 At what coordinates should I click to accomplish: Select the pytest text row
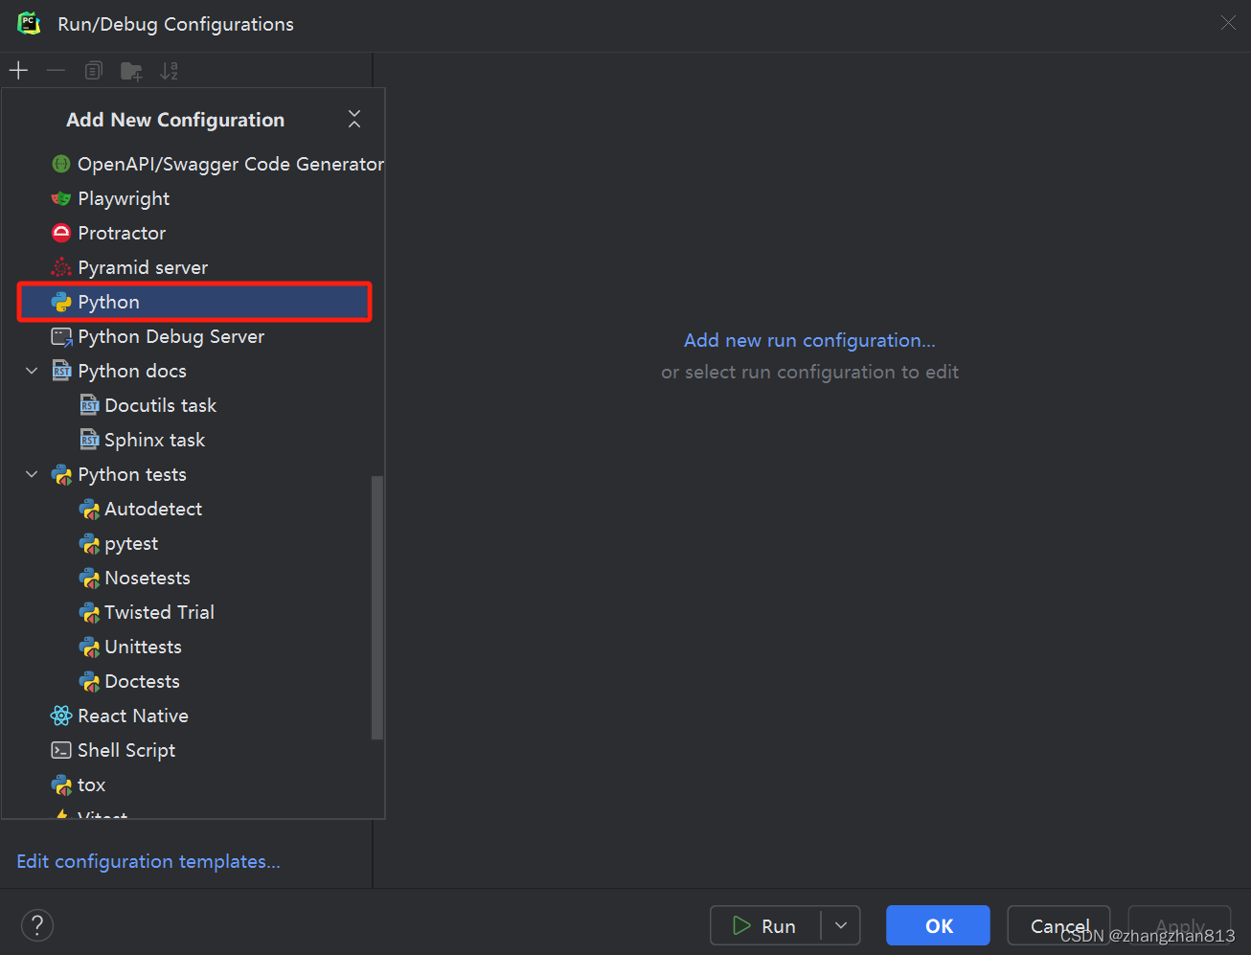coord(131,543)
